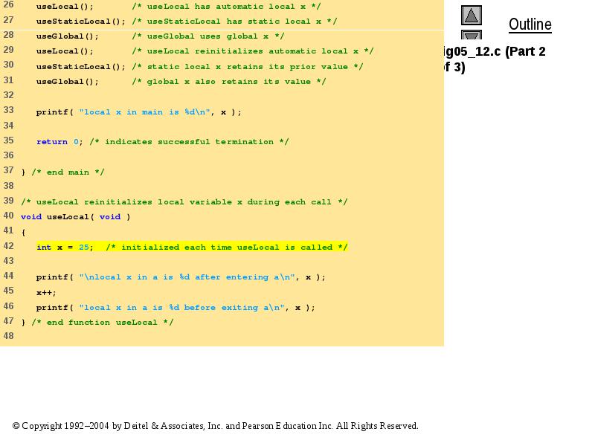
Task: Click the 'void useLocal( void )' function header
Action: [76, 217]
